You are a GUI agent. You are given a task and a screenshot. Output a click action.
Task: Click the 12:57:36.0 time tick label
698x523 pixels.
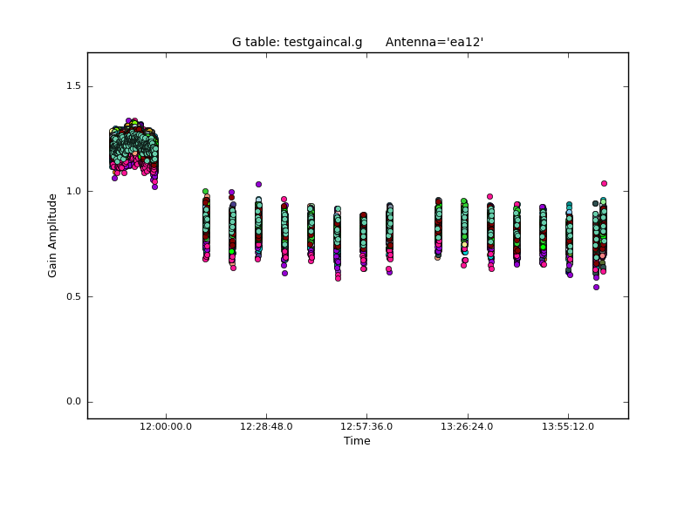(366, 426)
